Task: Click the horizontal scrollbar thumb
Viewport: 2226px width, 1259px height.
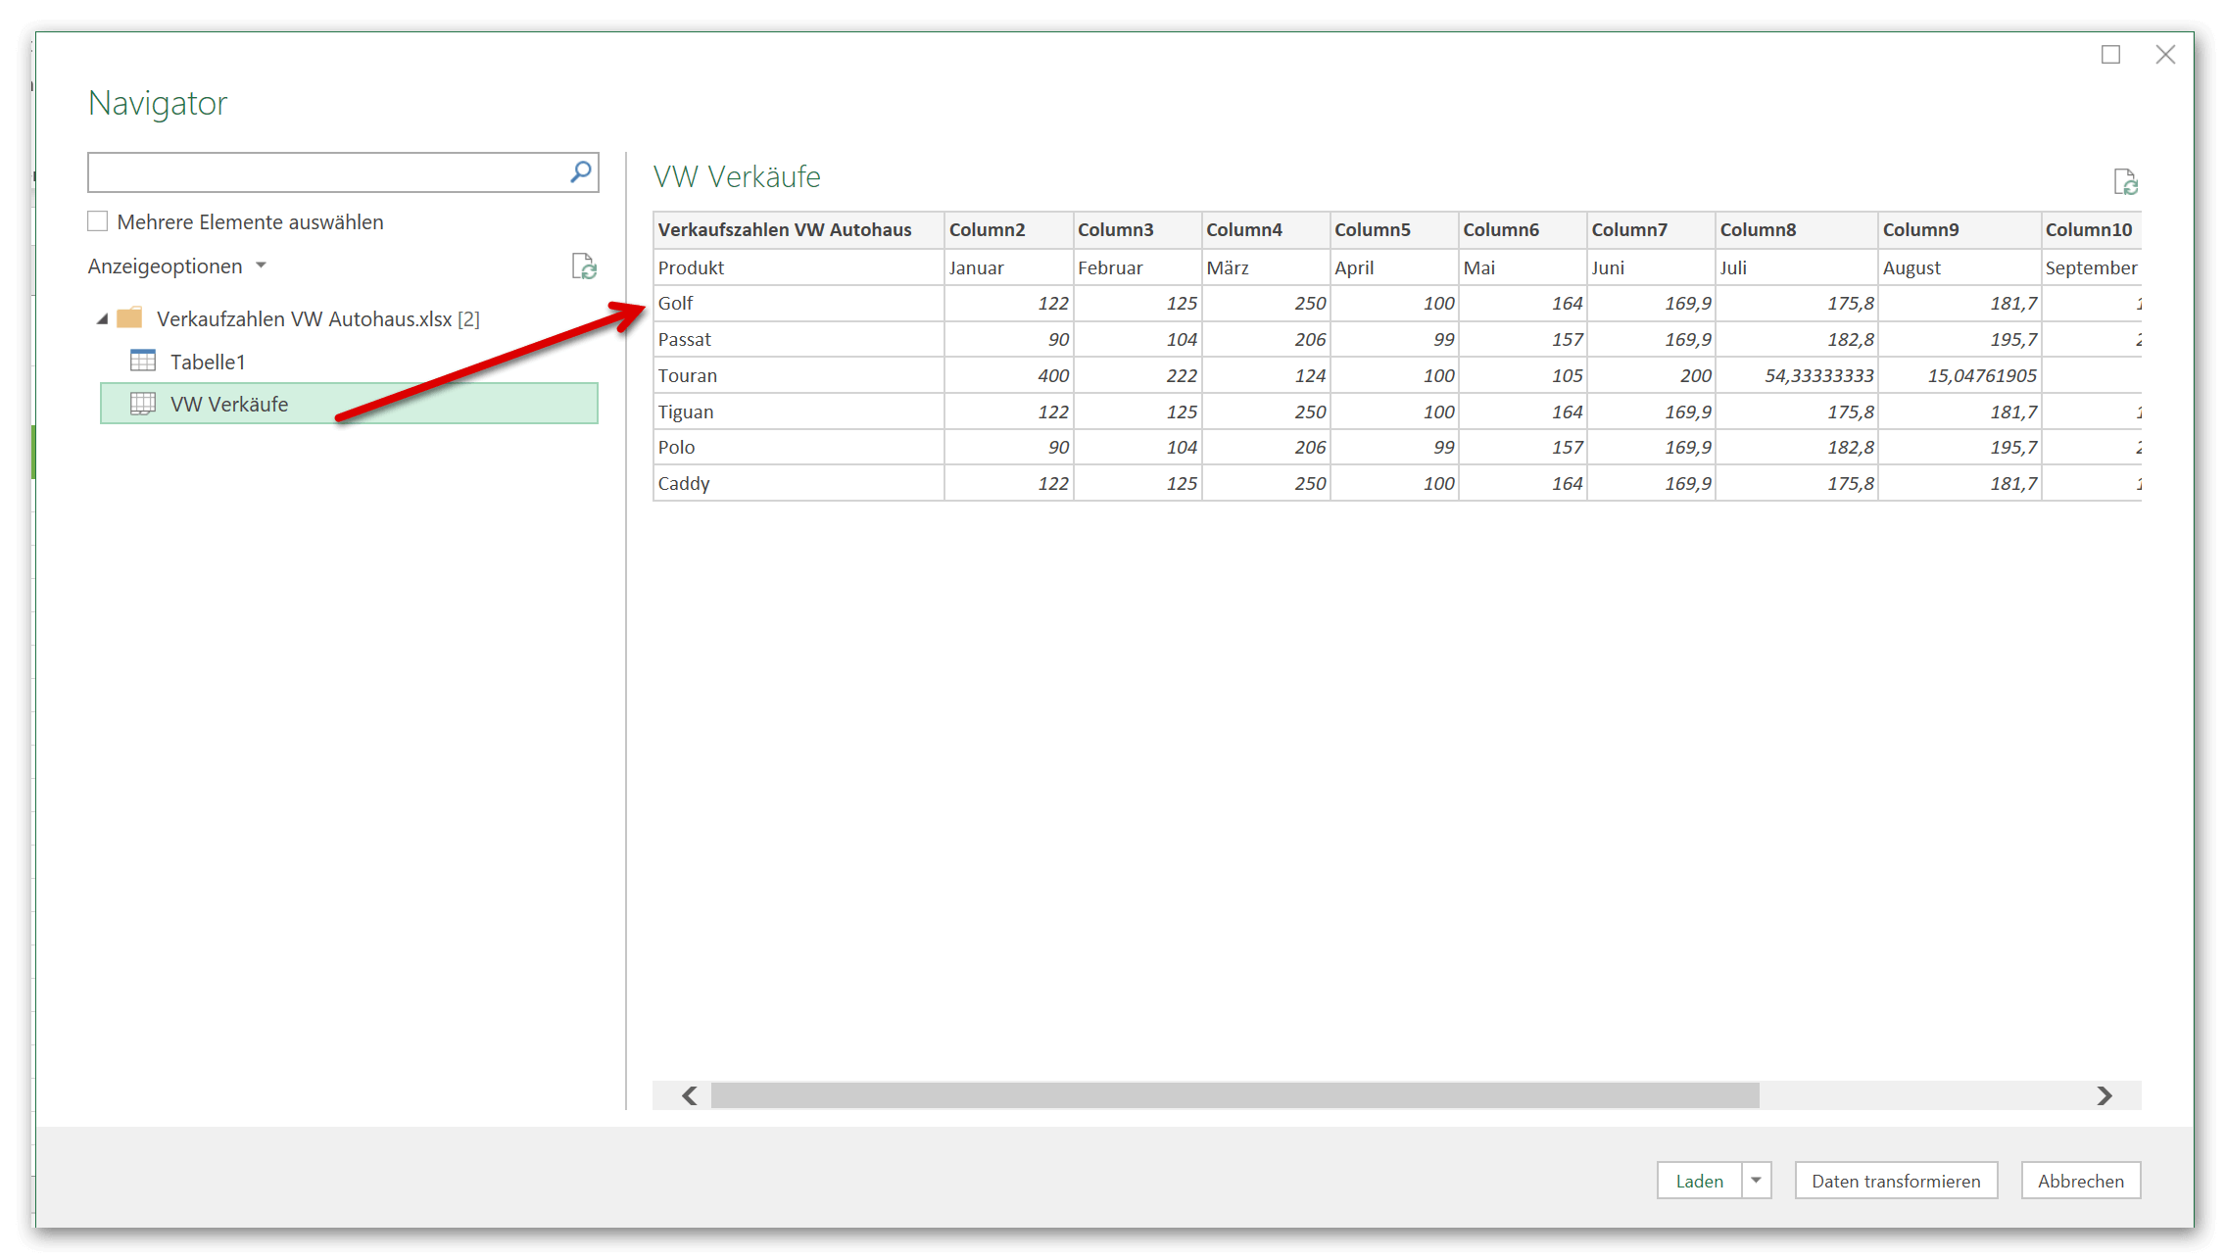Action: 1234,1095
